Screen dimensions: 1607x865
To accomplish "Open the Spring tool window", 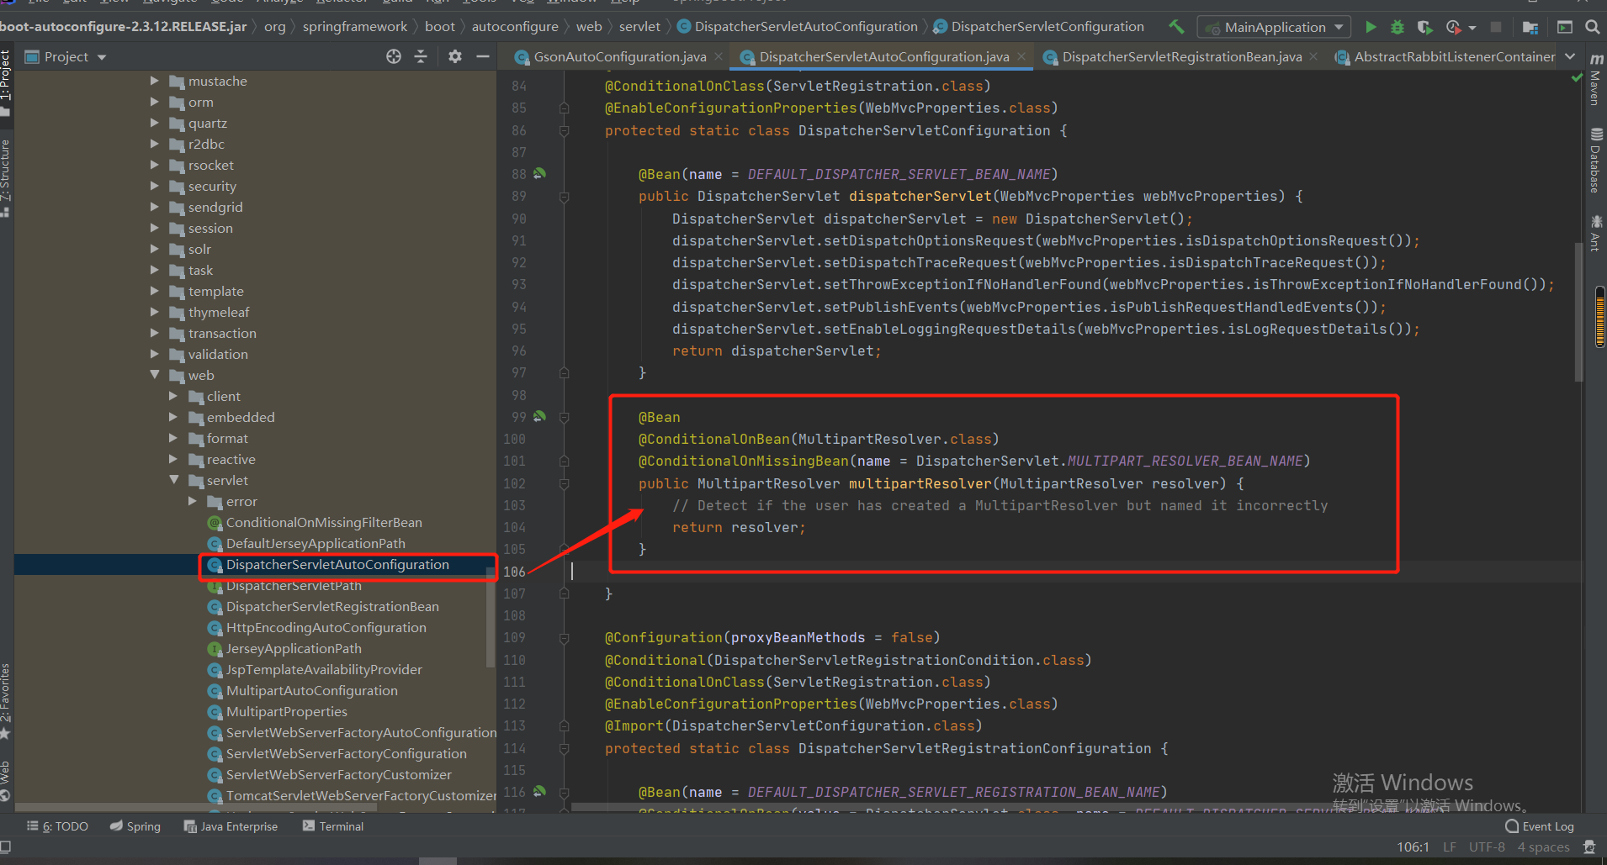I will click(135, 826).
